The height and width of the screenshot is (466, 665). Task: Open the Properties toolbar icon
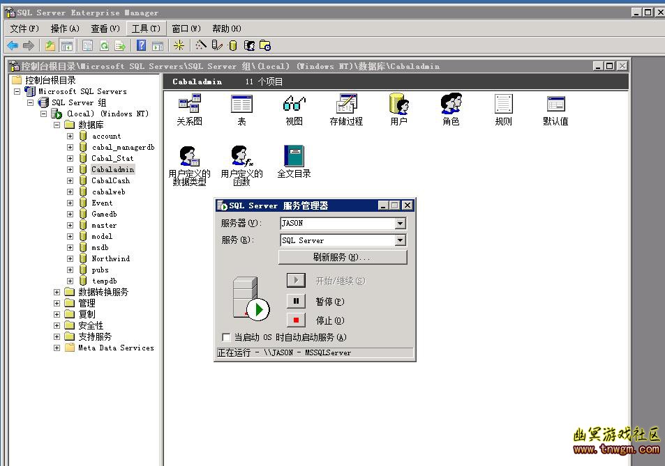(87, 45)
